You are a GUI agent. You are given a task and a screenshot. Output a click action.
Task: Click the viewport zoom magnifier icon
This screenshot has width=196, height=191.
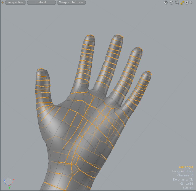177,2
